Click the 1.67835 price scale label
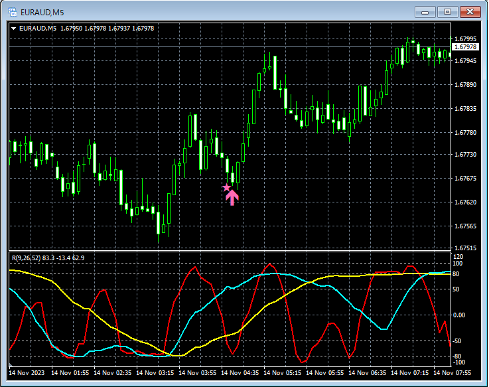 (x=465, y=109)
